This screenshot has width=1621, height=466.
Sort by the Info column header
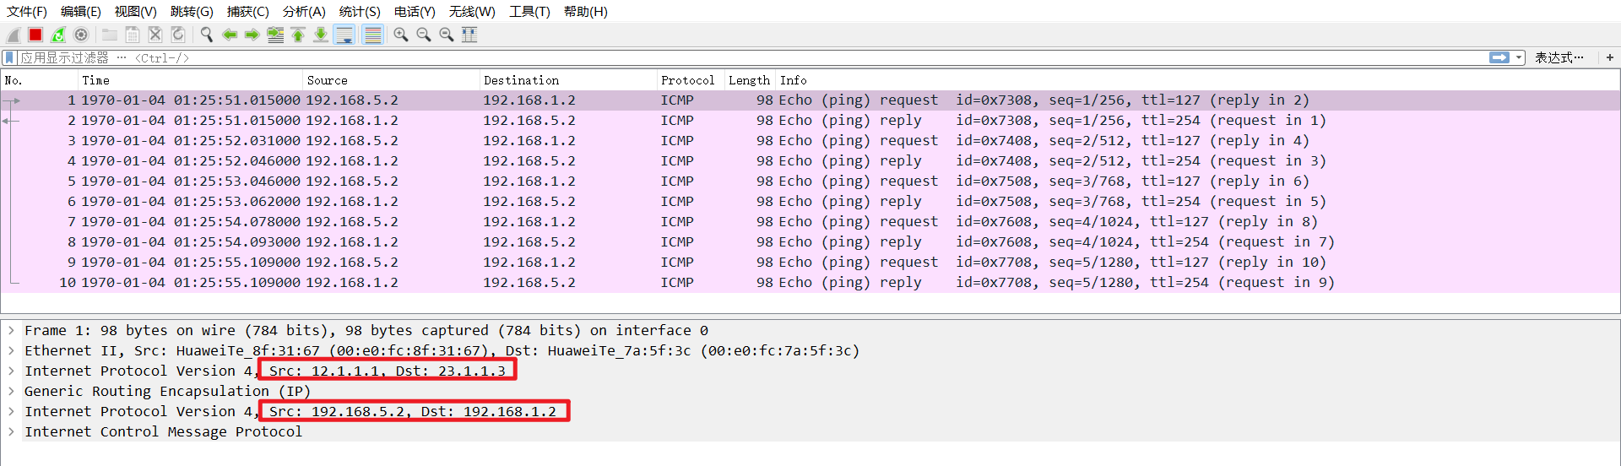(1197, 80)
